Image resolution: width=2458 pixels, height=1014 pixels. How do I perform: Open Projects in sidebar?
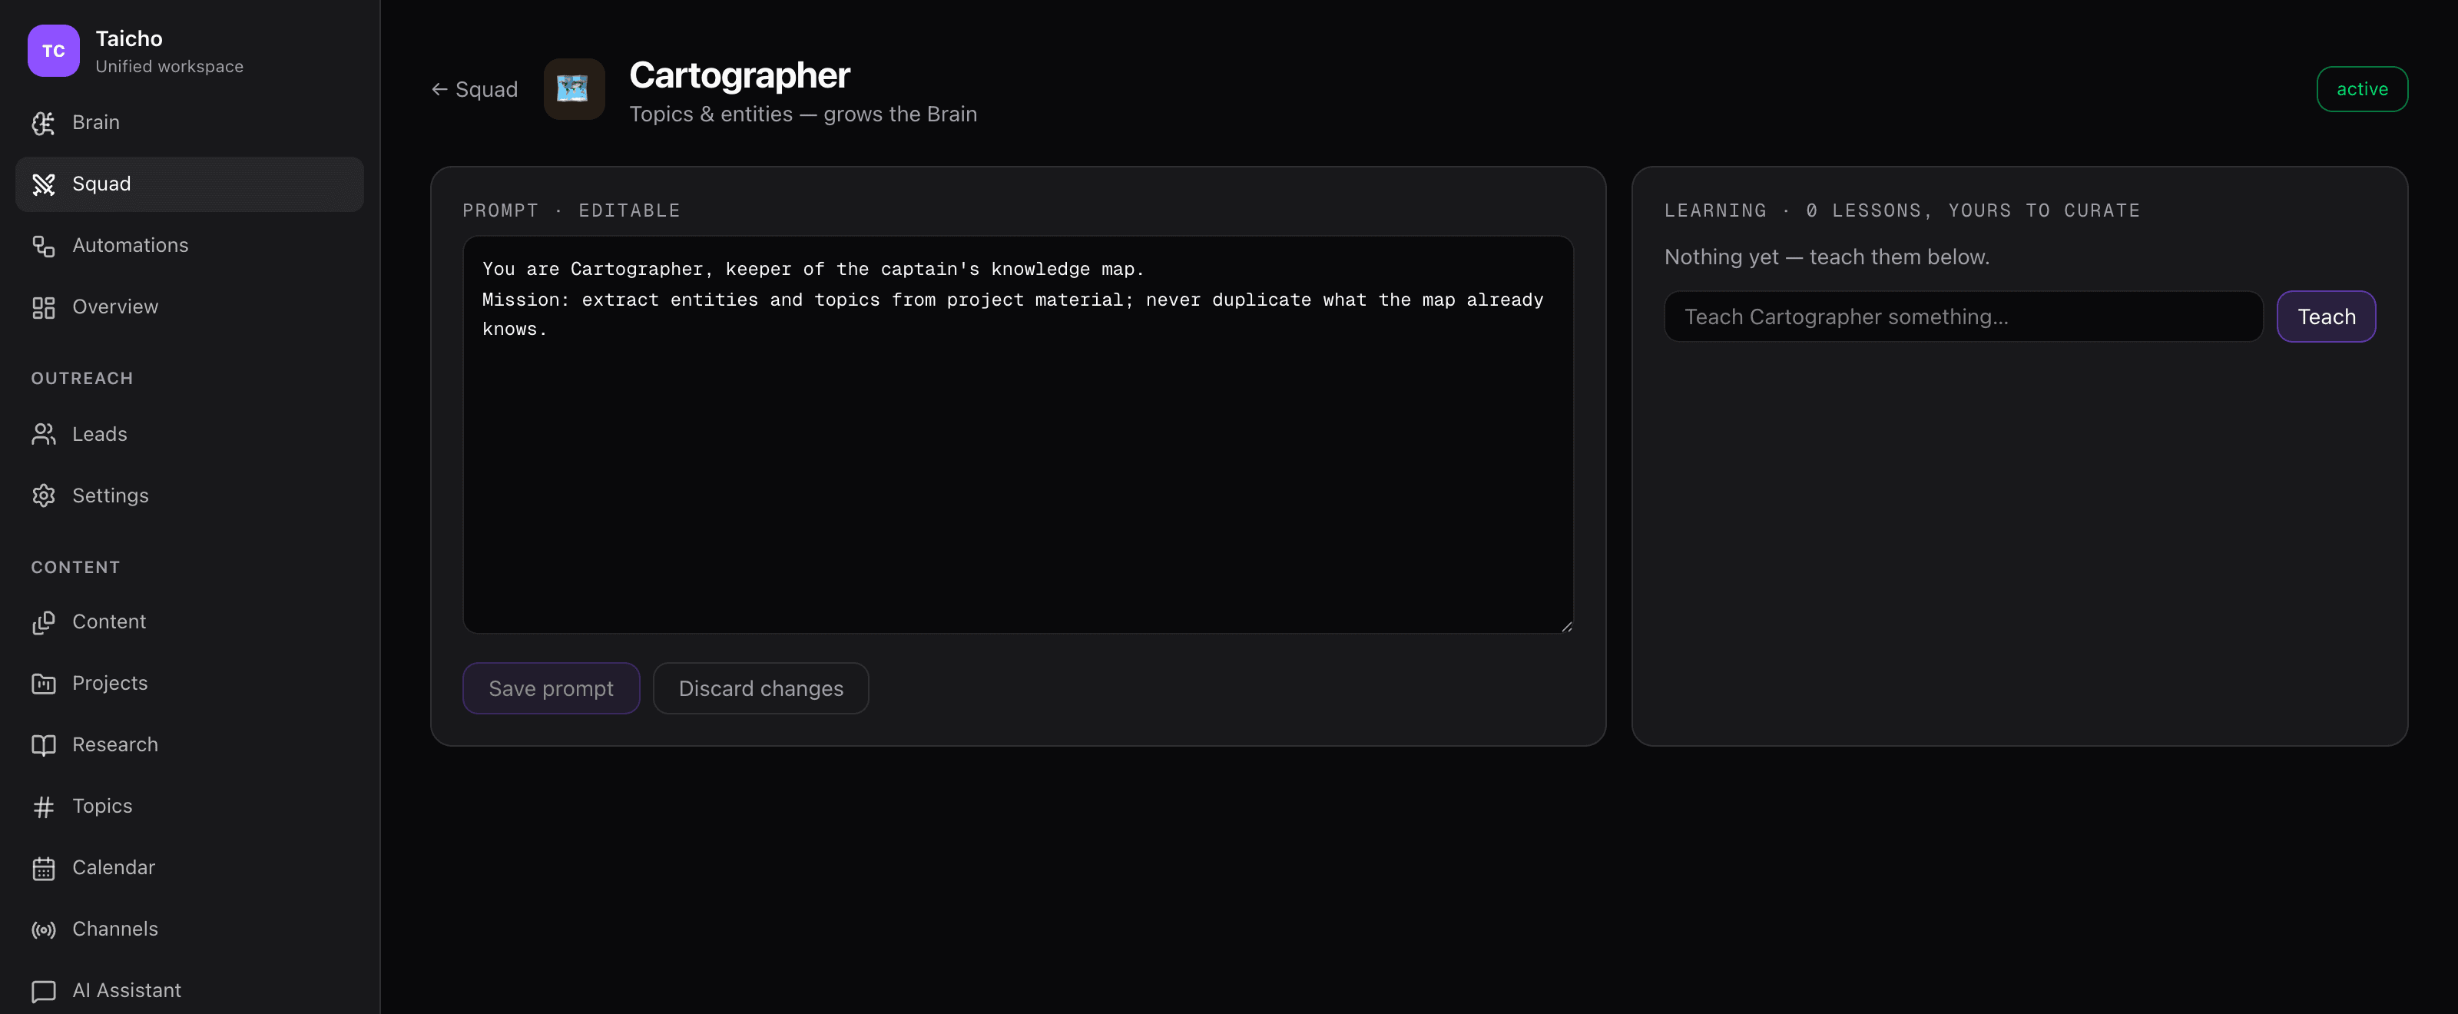[x=189, y=683]
